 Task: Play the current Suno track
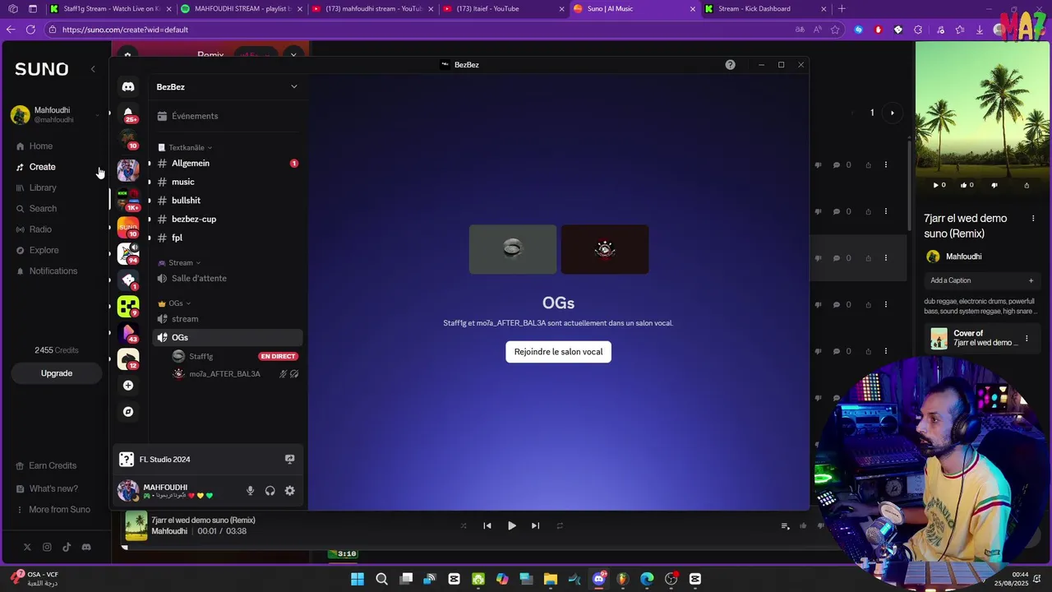tap(511, 525)
